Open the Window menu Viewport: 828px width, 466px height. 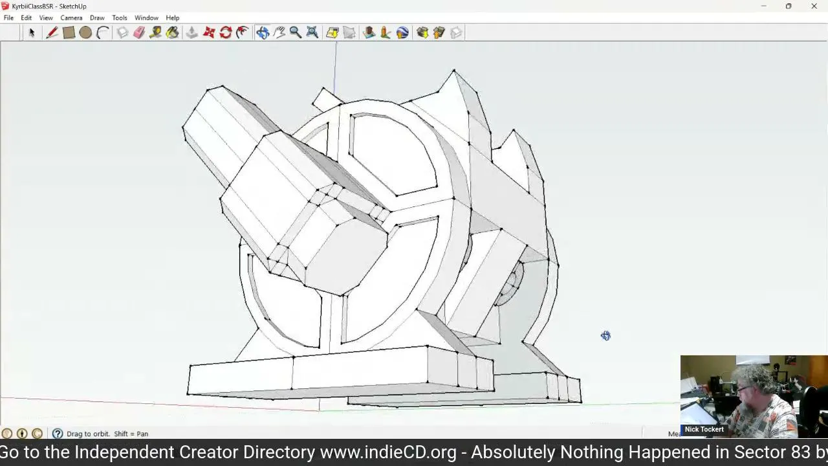[146, 17]
